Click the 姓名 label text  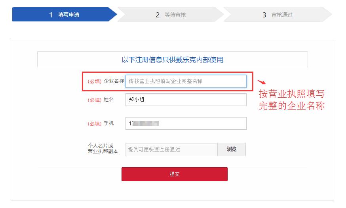(x=109, y=100)
